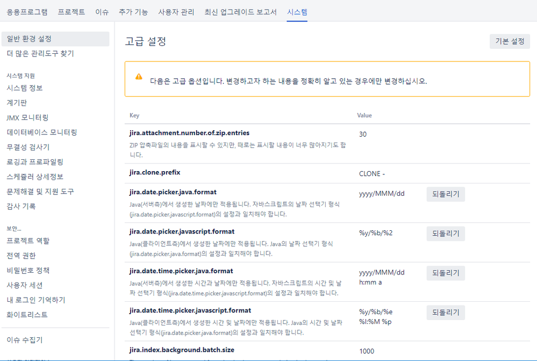Image resolution: width=537 pixels, height=361 pixels.
Task: Edit the yyyy/MMM/dd date picker value
Action: [x=382, y=193]
